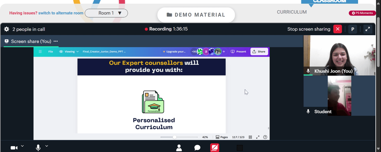Switch to the CURRICULUM tab
Viewport: 381px width, 152px height.
(x=291, y=12)
